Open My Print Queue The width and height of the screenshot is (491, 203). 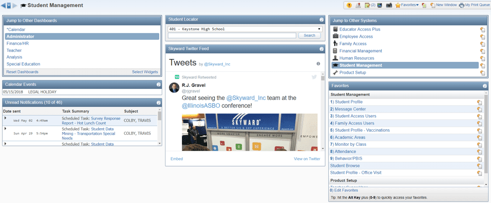(x=475, y=5)
